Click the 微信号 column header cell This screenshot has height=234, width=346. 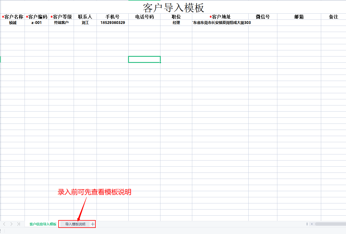tap(263, 17)
